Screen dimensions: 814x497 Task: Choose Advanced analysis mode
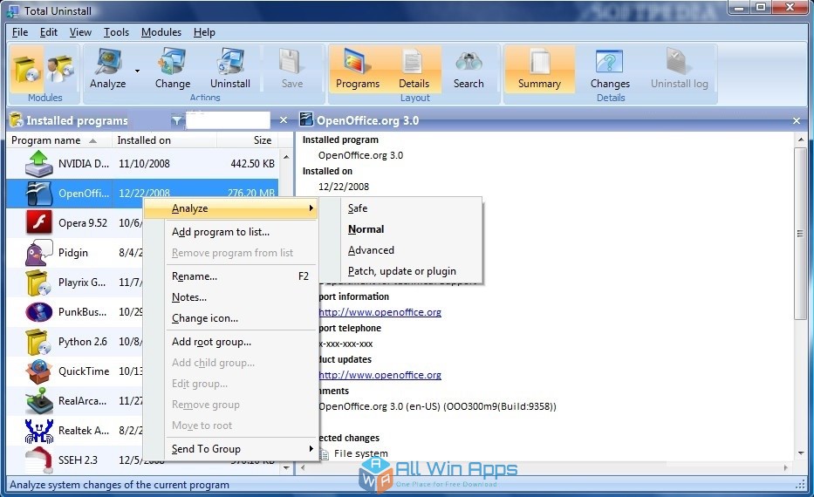pyautogui.click(x=401, y=250)
